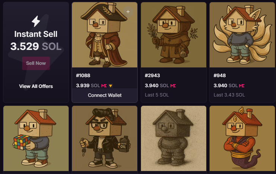Open the #1088 pirate hat house thumbnail
The height and width of the screenshot is (174, 276).
click(x=104, y=35)
